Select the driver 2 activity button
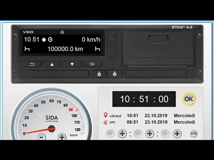 click(x=115, y=74)
